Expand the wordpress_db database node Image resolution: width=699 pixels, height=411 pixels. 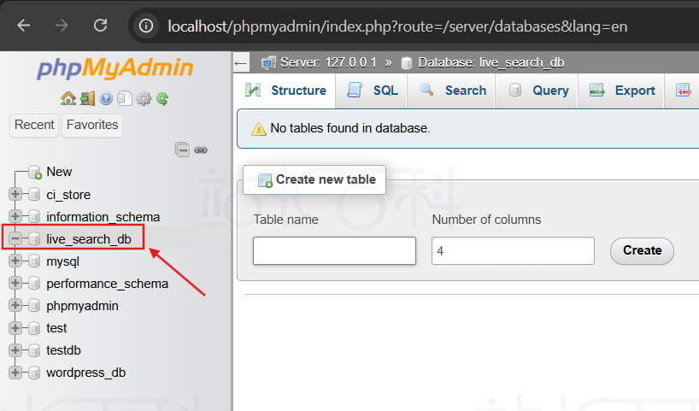click(x=15, y=373)
